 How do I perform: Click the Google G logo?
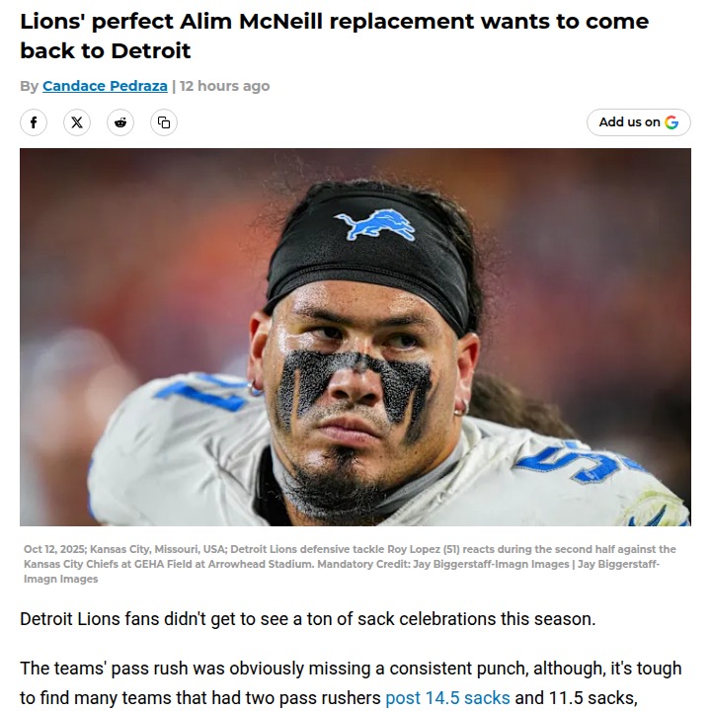pyautogui.click(x=671, y=122)
